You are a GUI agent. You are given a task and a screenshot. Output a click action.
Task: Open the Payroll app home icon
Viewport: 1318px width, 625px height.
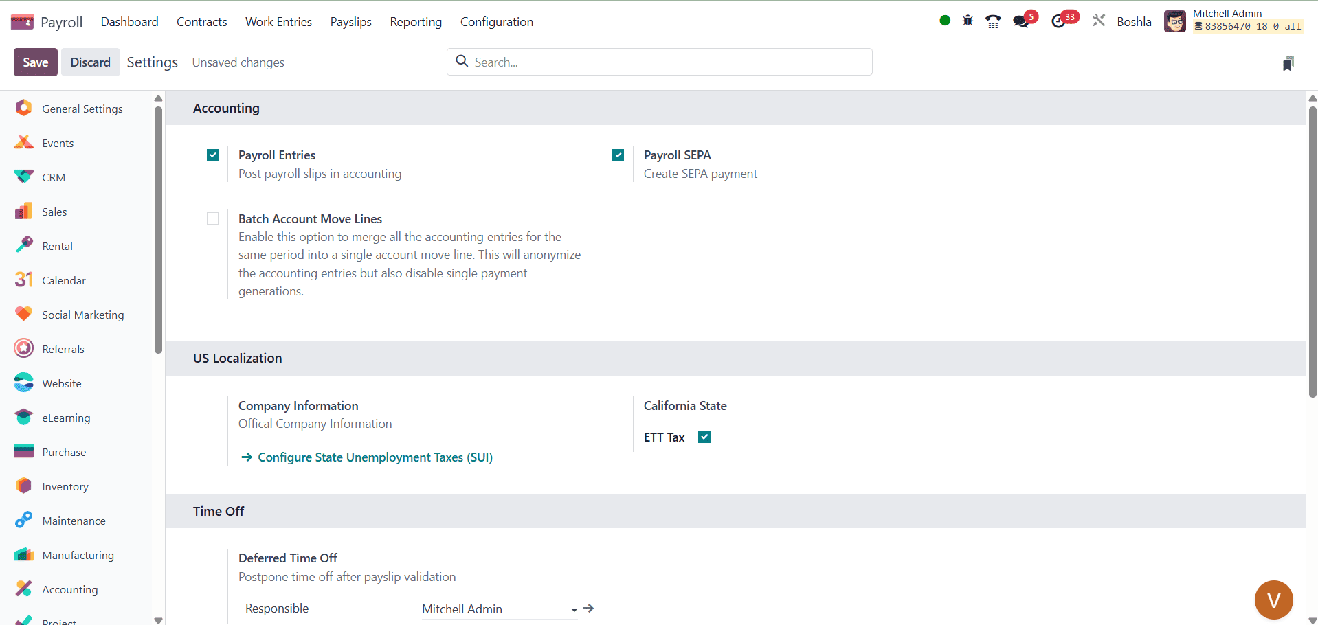pos(22,22)
